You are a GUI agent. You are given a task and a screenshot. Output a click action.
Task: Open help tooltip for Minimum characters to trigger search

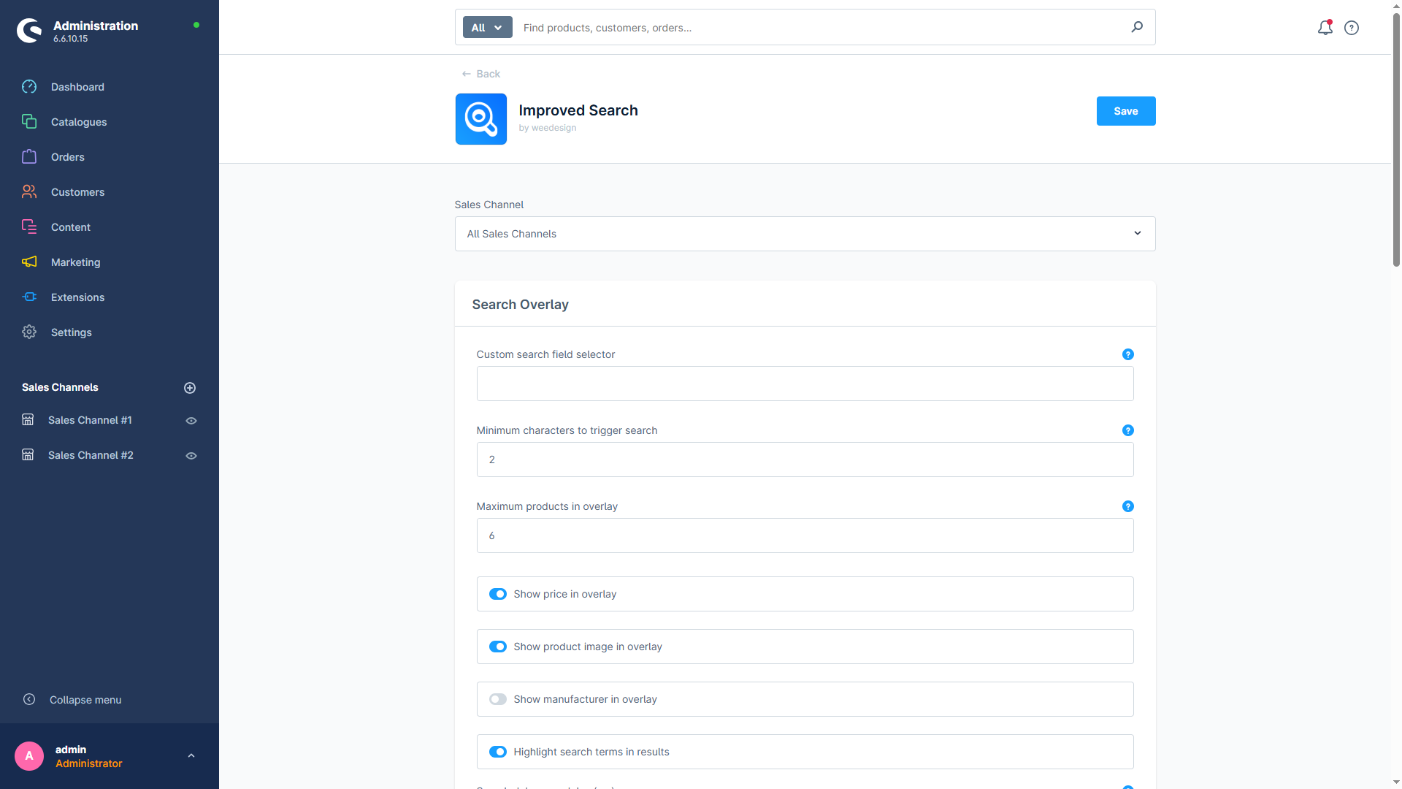click(x=1127, y=430)
